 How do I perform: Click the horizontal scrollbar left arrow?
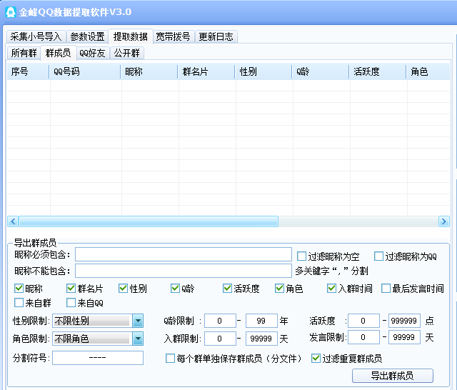click(x=13, y=221)
